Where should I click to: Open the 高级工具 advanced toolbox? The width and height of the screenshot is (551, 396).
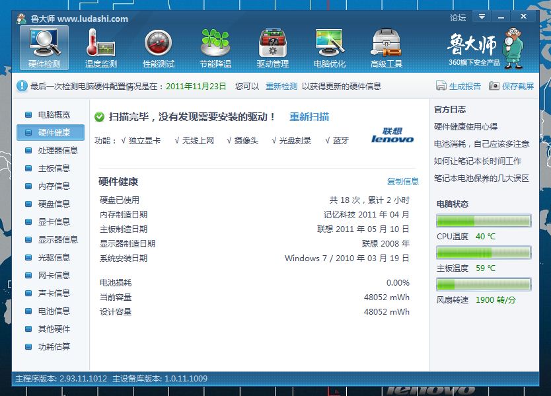pyautogui.click(x=386, y=48)
